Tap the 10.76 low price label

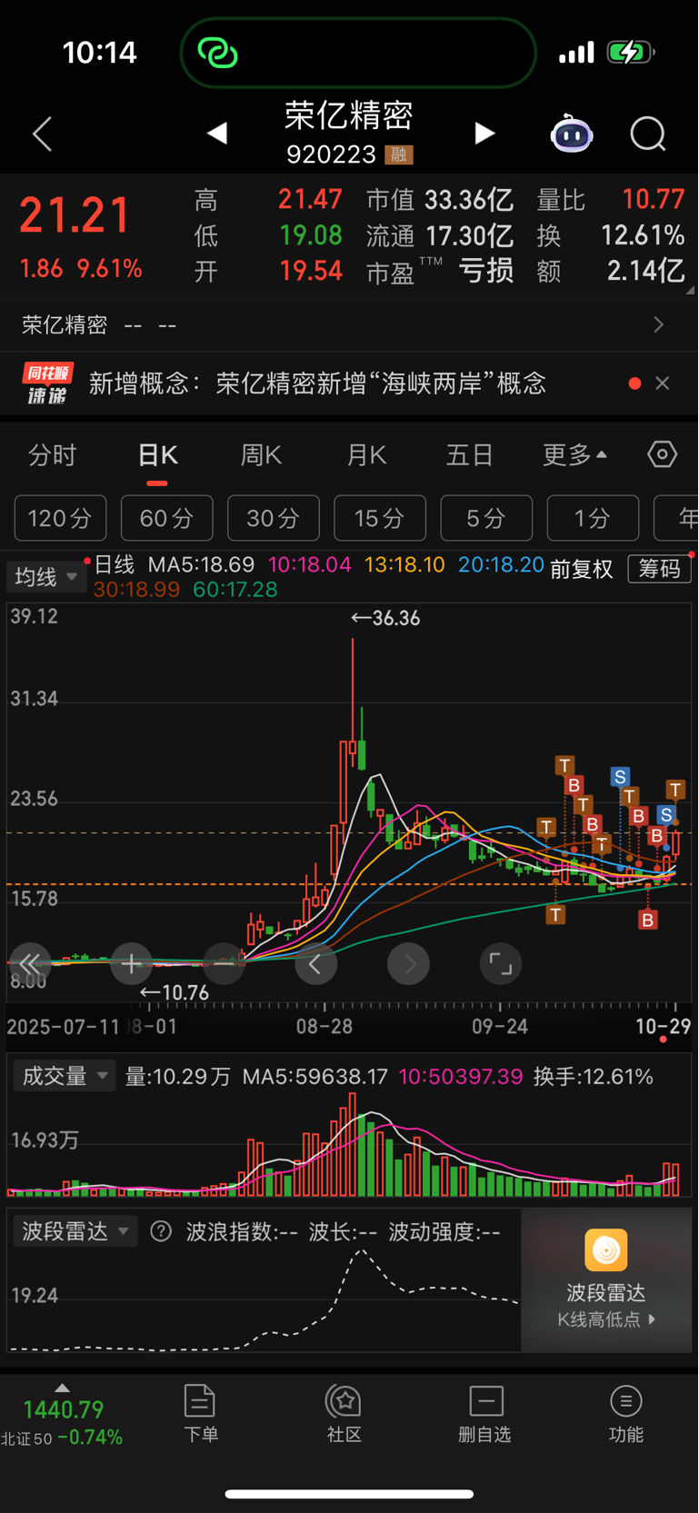coord(175,993)
